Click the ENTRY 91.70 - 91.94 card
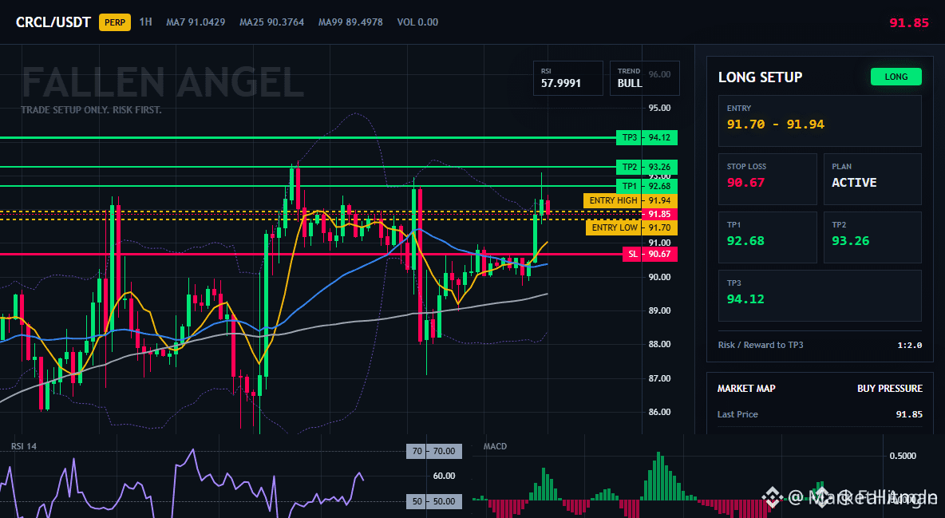945x518 pixels. (820, 121)
